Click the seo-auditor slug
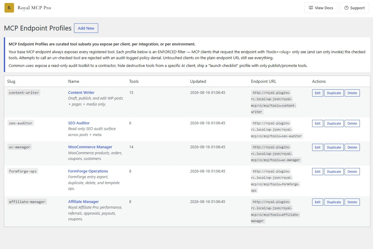 click(21, 123)
